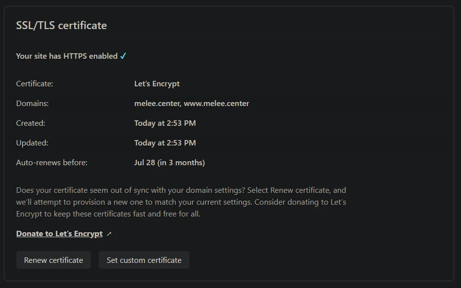Click the Let's Encrypt certificate value
Viewport: 461px width, 288px height.
click(156, 83)
